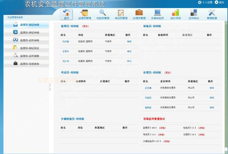Click 审核 in the 王军升 row
The image size is (228, 154).
(129, 51)
